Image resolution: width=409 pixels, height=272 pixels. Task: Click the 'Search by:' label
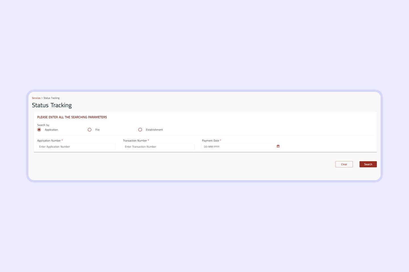43,125
